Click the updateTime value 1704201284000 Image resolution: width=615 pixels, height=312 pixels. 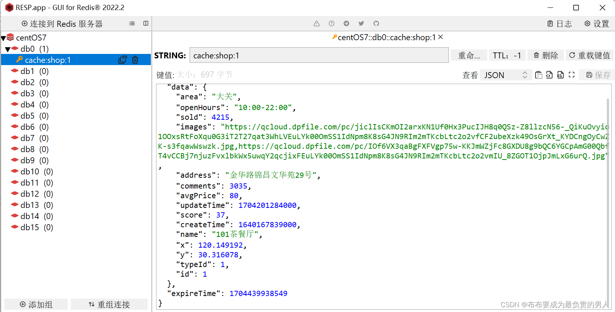tap(267, 205)
